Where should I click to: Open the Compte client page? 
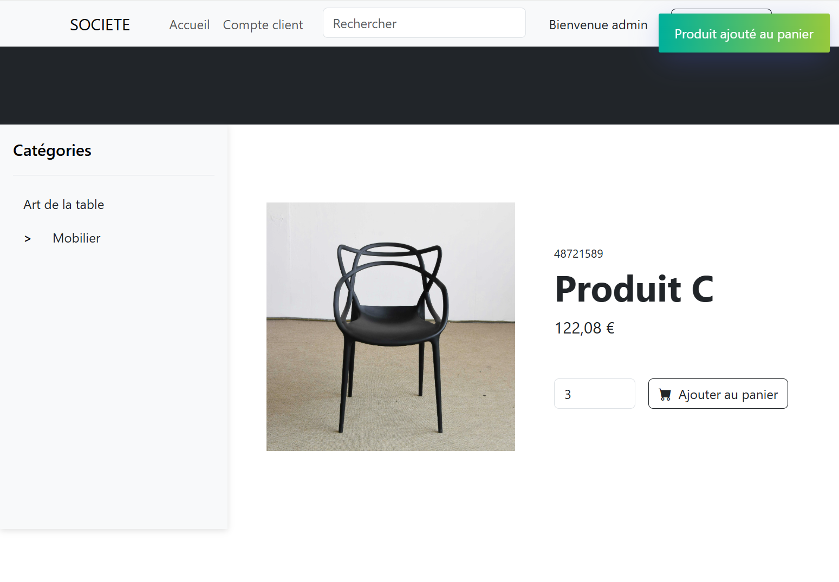263,25
